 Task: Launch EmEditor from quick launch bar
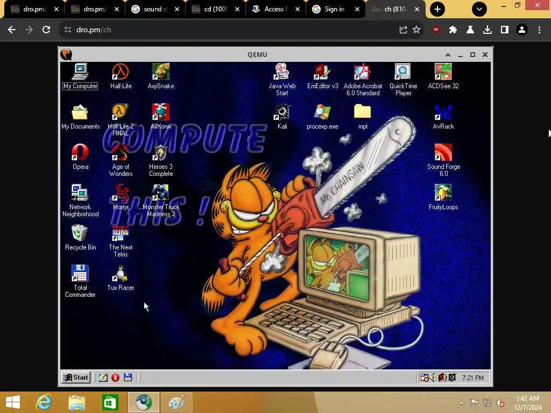click(x=103, y=378)
